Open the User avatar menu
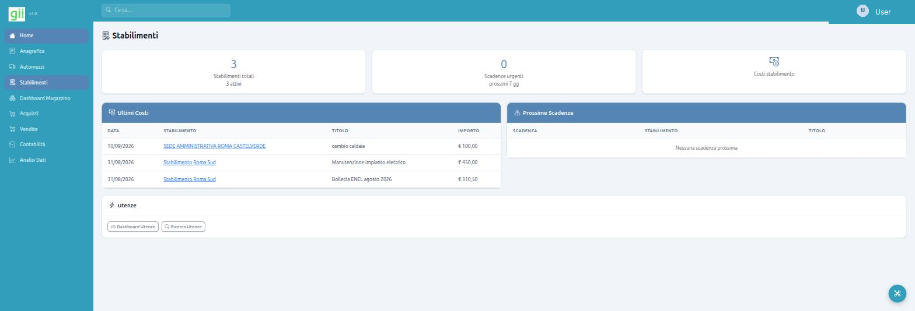 tap(862, 10)
